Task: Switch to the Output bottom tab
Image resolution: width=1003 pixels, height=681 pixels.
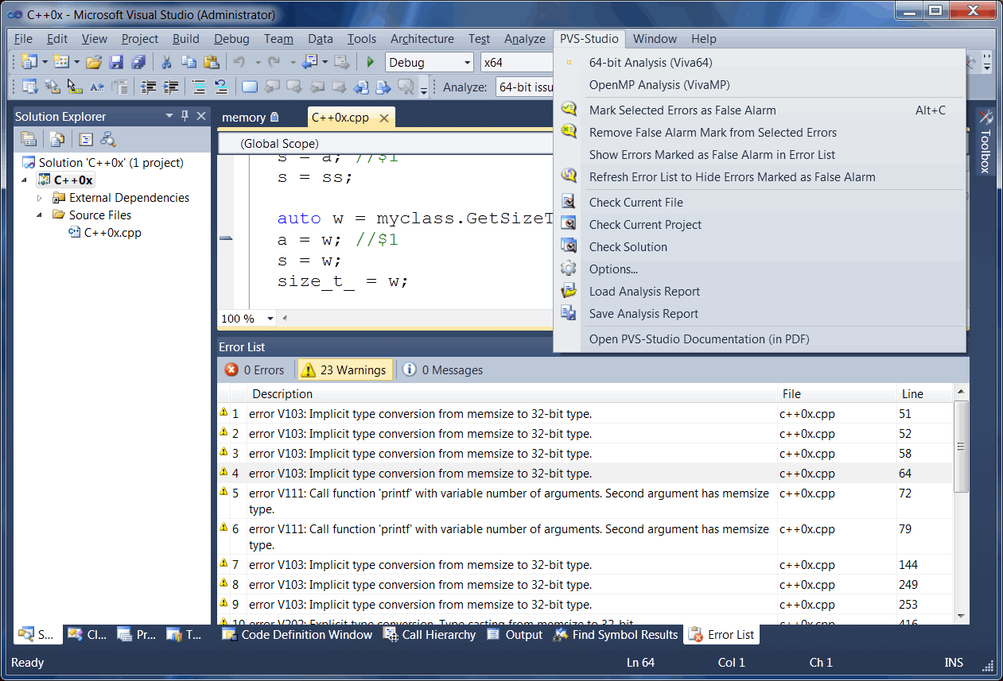Action: [515, 634]
